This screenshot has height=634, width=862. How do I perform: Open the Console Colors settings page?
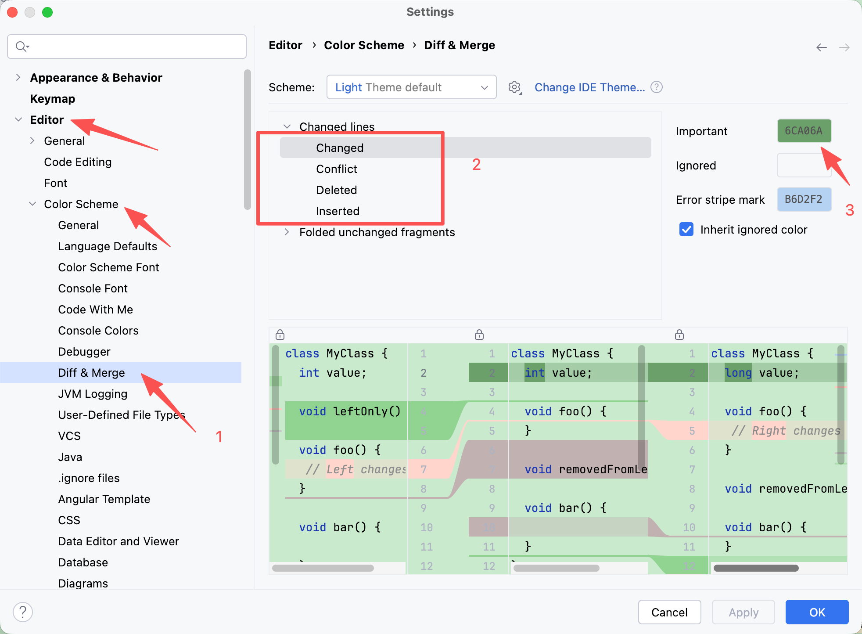[98, 331]
